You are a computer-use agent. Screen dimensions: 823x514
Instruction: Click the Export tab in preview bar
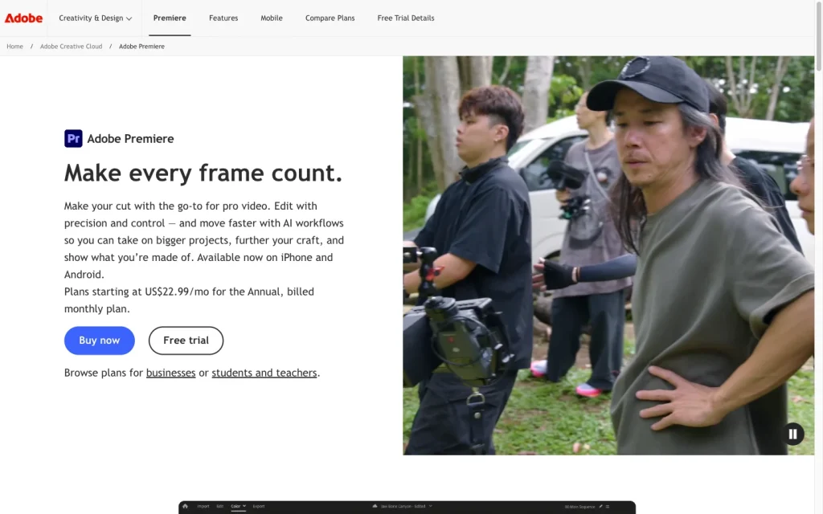(x=259, y=506)
